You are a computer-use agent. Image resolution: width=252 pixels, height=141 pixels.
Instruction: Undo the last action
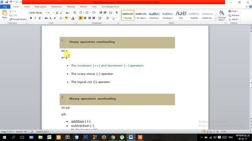pos(11,2)
